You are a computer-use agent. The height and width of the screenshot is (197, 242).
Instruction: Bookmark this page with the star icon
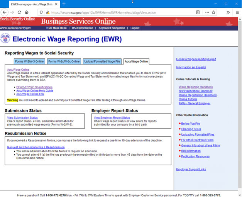click(x=213, y=12)
